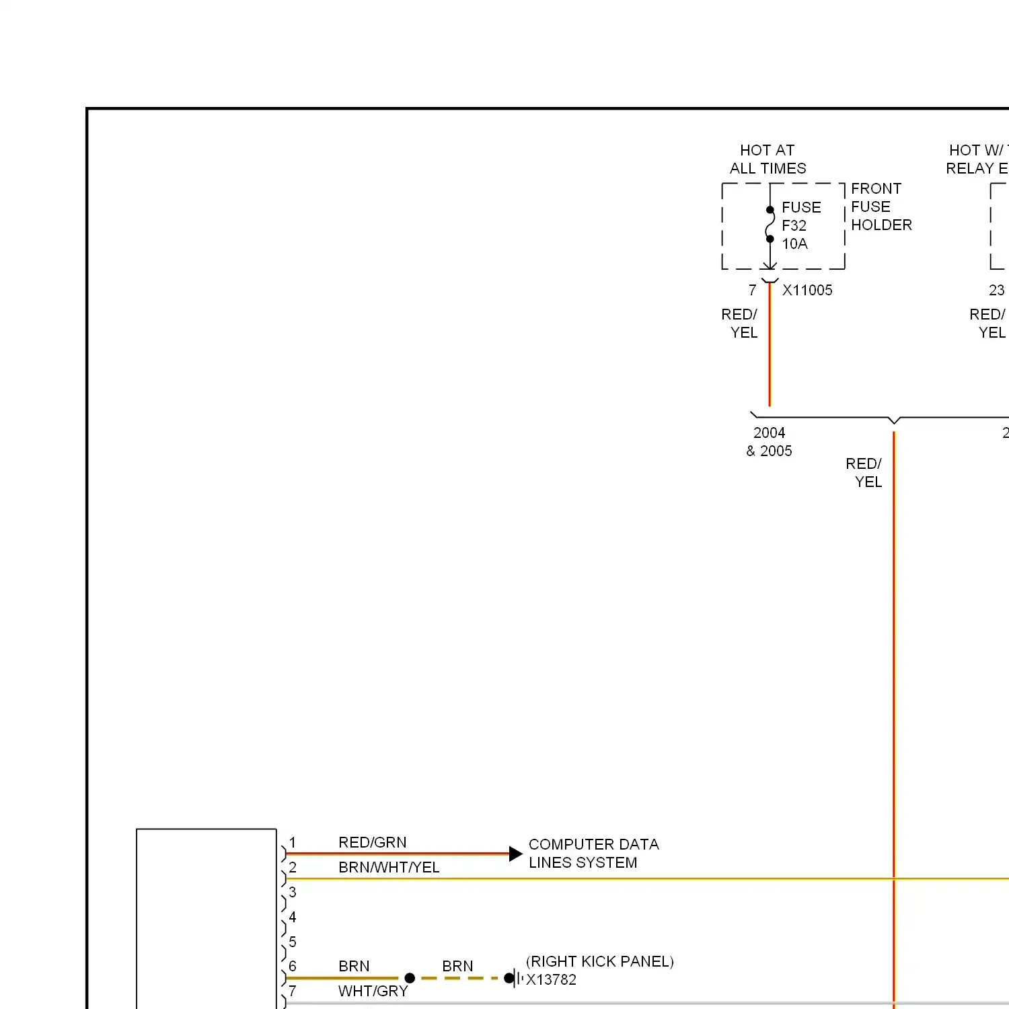Select connector pin number 3
This screenshot has height=1009, width=1009.
(293, 892)
